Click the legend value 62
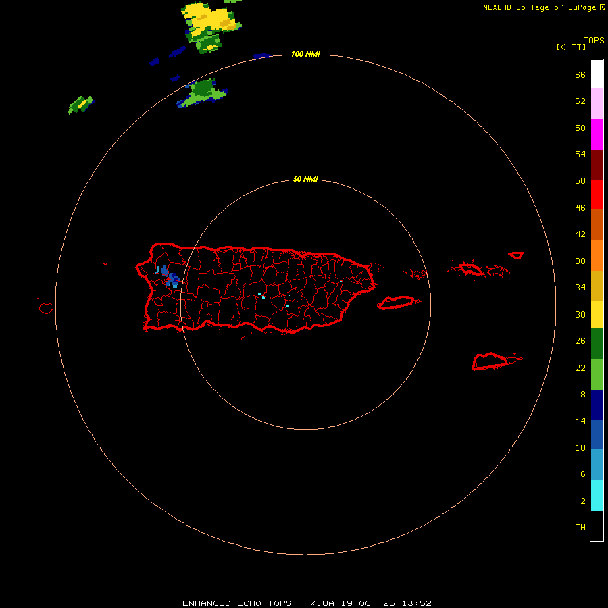The width and height of the screenshot is (608, 608). 580,101
